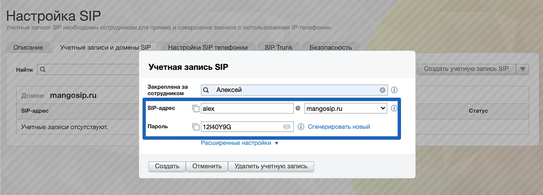Image resolution: width=543 pixels, height=195 pixels.
Task: Click info icon next to mangosip.ru domain dropdown
Action: 394,108
